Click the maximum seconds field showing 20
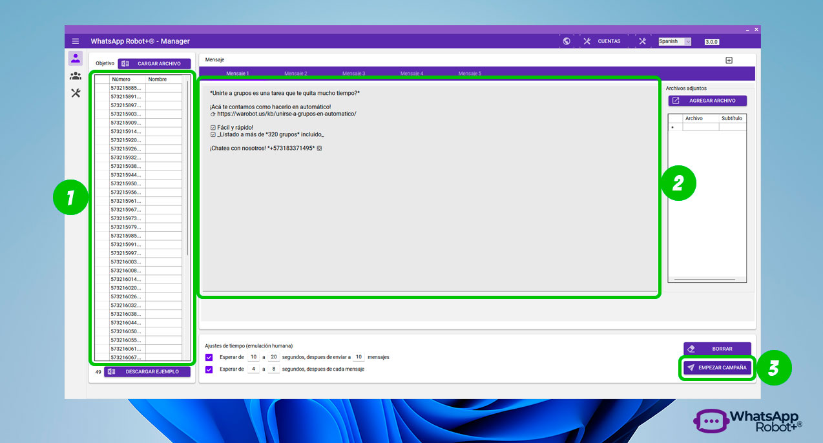The height and width of the screenshot is (443, 823). pos(274,357)
